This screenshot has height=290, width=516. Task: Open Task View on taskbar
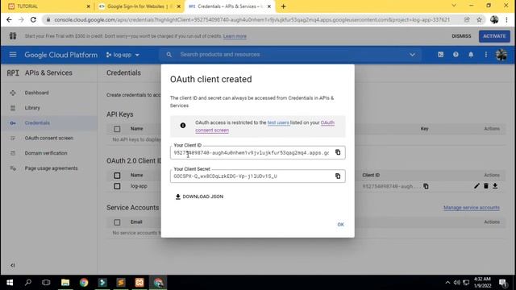[x=46, y=283]
